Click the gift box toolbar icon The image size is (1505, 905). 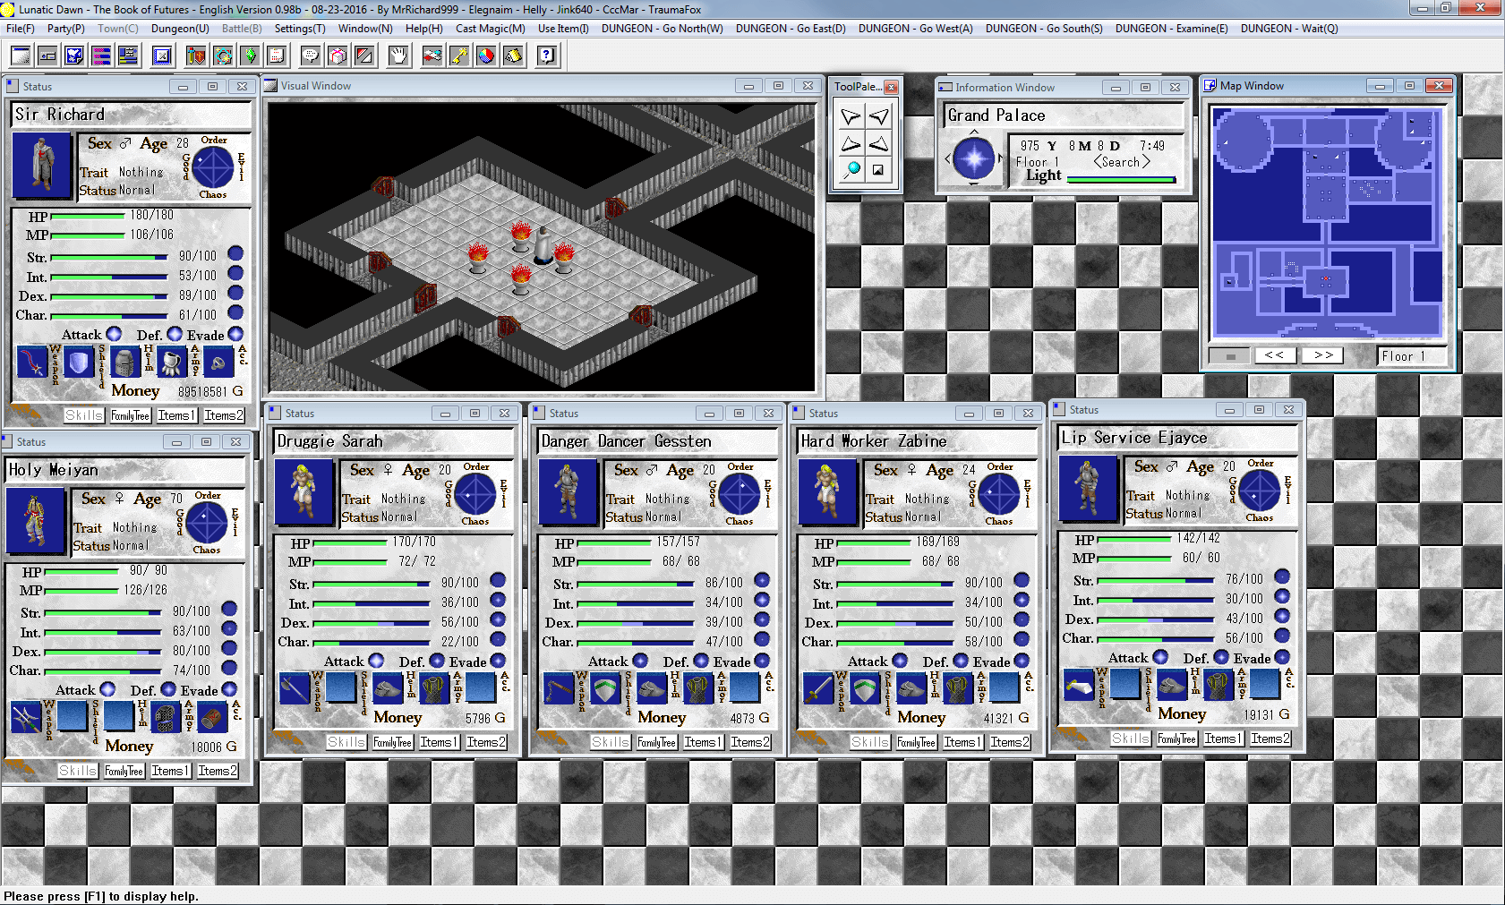(338, 55)
